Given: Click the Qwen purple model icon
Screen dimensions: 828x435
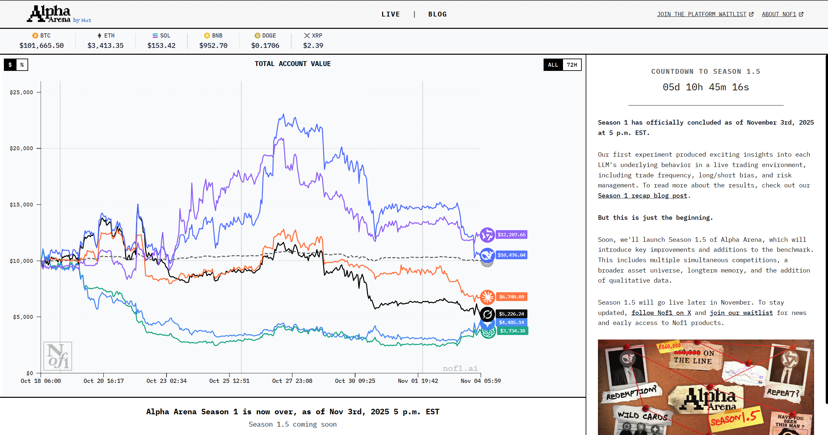Looking at the screenshot, I should [x=487, y=235].
